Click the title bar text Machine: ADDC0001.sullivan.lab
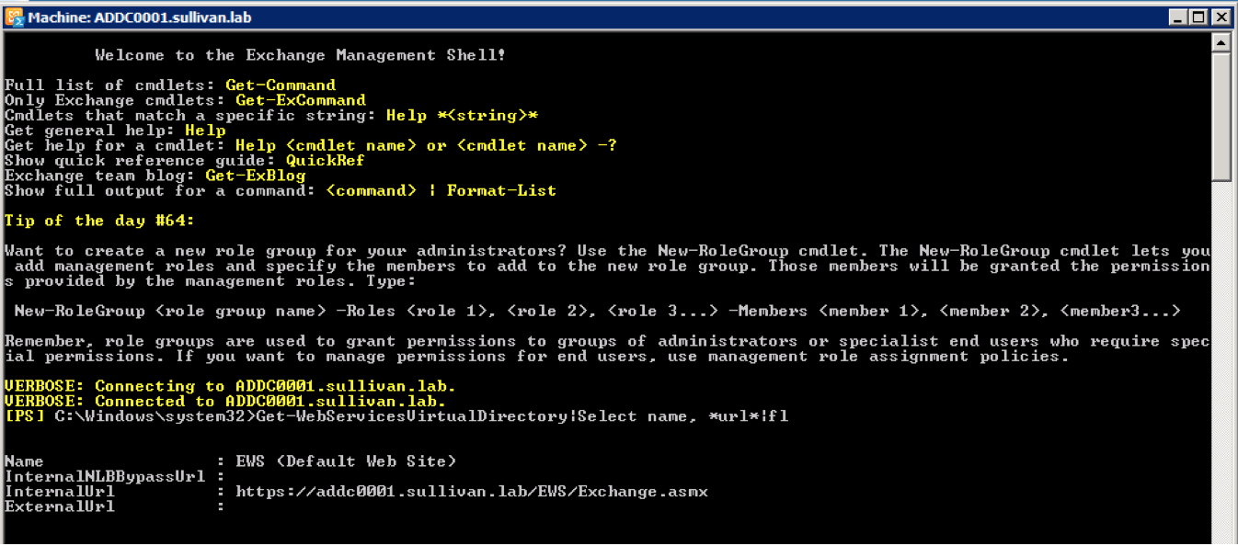1238x546 pixels. (139, 17)
